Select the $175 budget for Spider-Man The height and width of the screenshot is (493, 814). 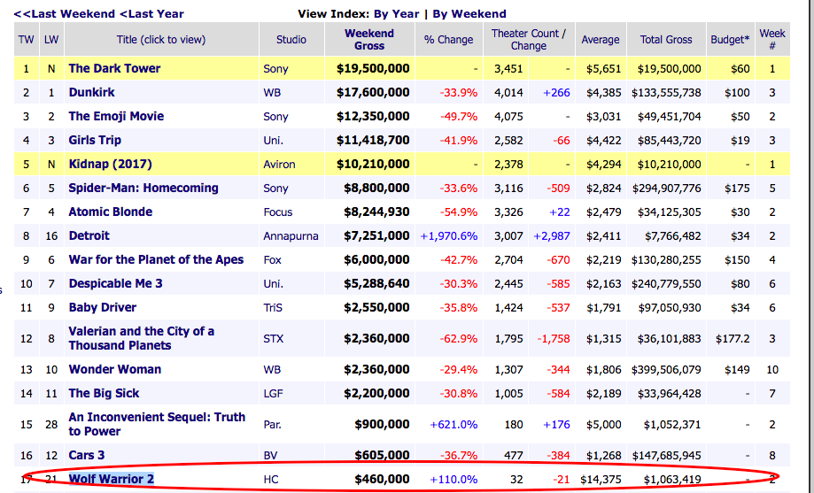pyautogui.click(x=737, y=189)
